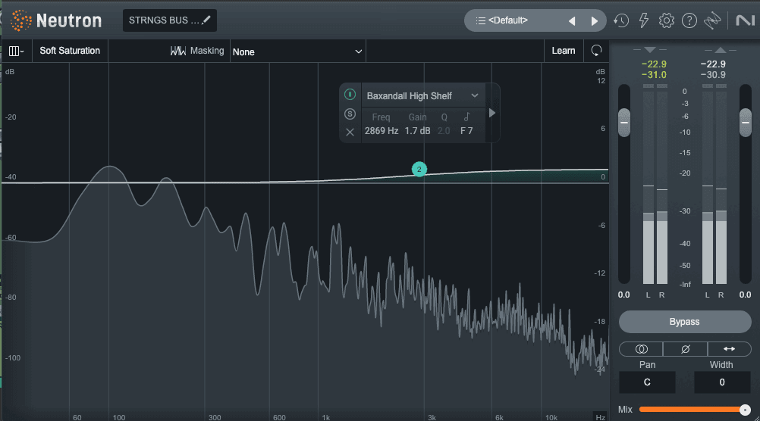This screenshot has width=760, height=421.
Task: Click the Hz label at graph corner
Action: pos(600,417)
